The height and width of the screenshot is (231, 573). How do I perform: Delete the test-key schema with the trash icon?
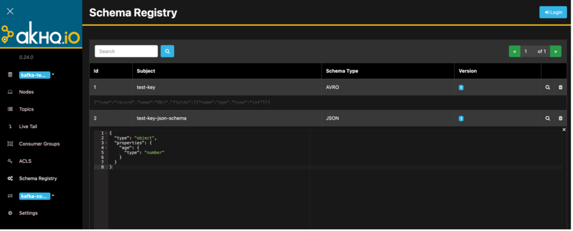point(560,87)
